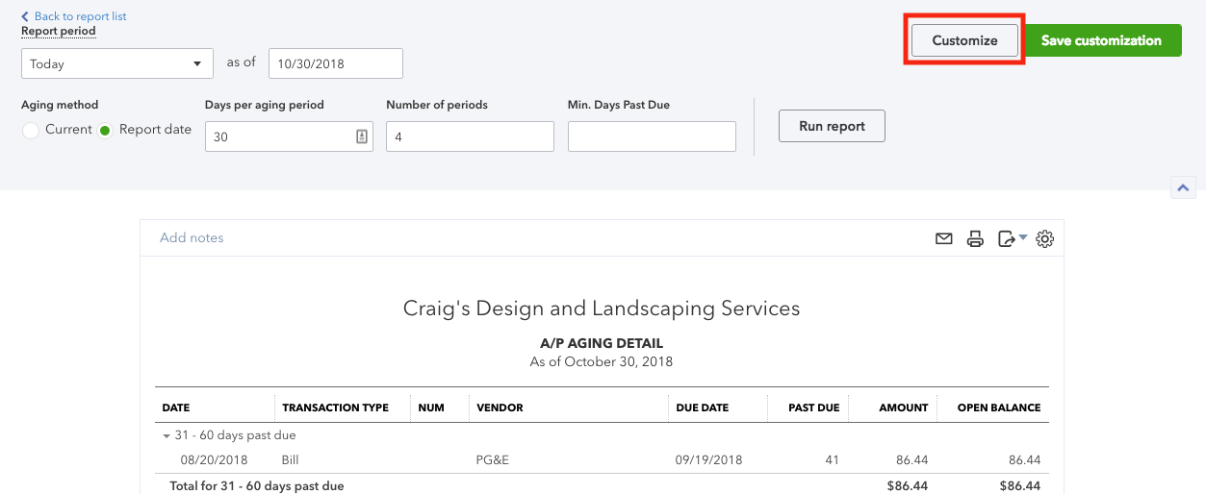
Task: Select the Report date aging method
Action: coord(106,130)
